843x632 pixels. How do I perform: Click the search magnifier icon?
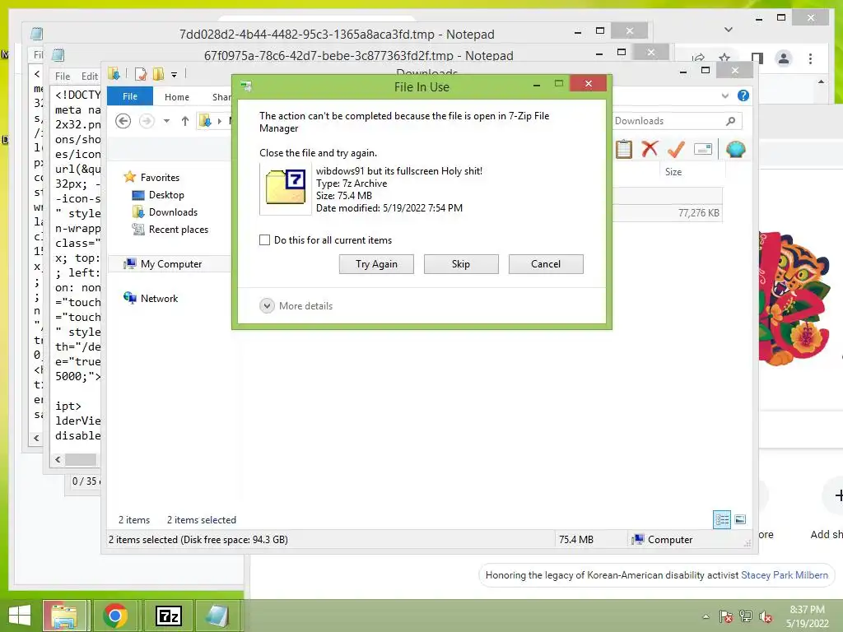[x=731, y=121]
